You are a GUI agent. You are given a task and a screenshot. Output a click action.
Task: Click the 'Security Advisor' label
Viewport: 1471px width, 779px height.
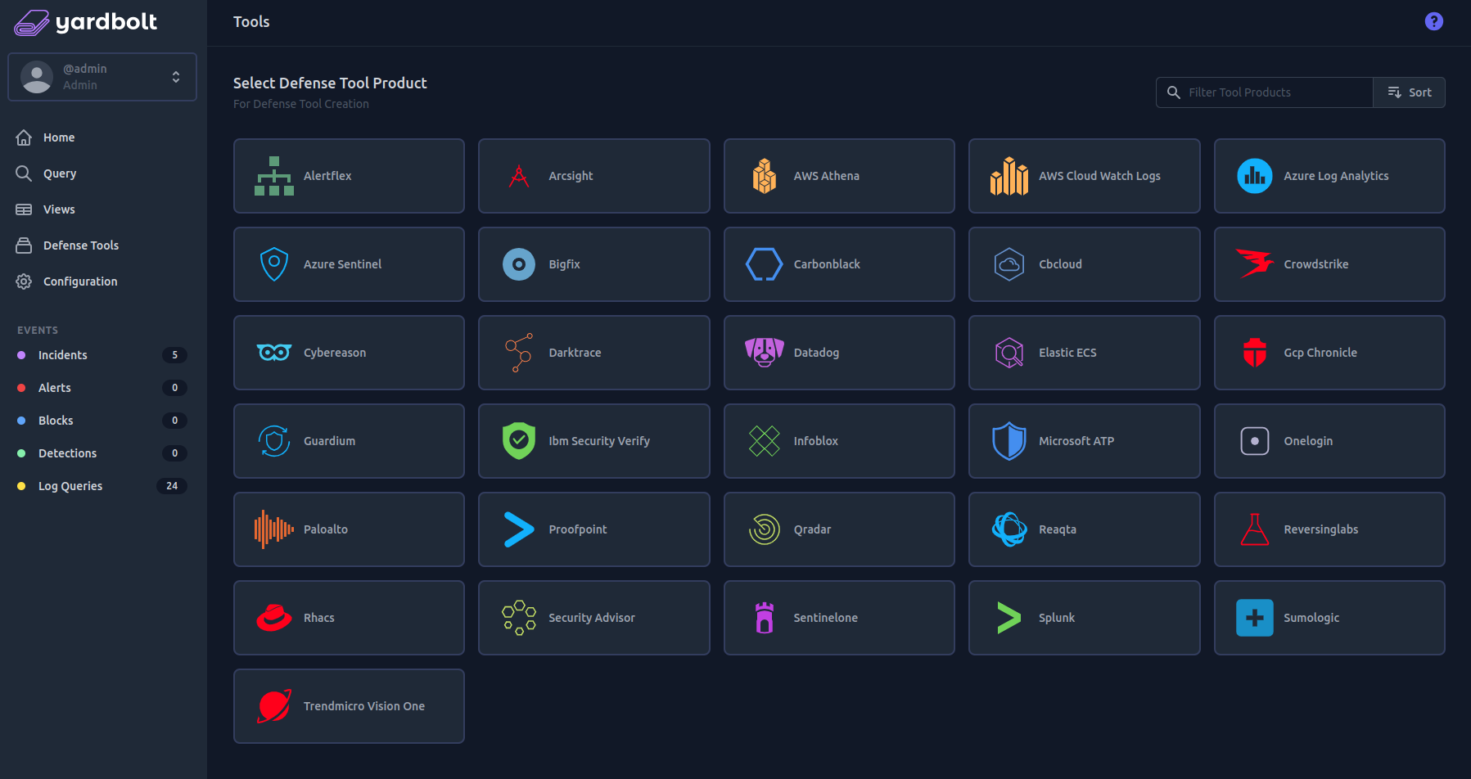592,618
